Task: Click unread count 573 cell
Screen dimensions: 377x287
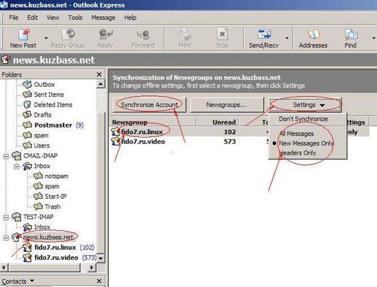Action: click(x=230, y=141)
